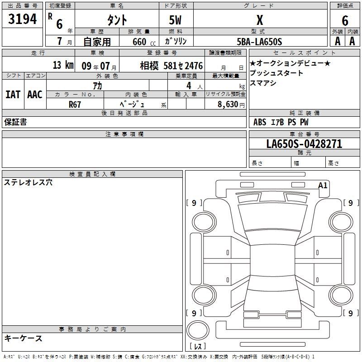
Task: Click the "車台番号" header
Action: point(304,134)
